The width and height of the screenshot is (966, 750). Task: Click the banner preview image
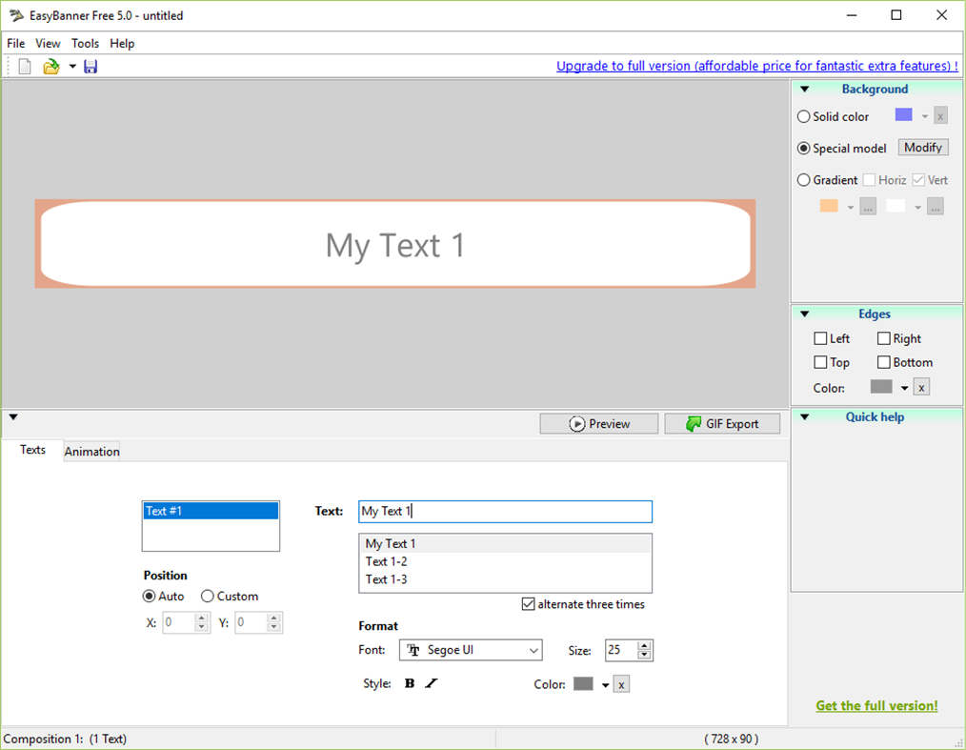(x=395, y=244)
